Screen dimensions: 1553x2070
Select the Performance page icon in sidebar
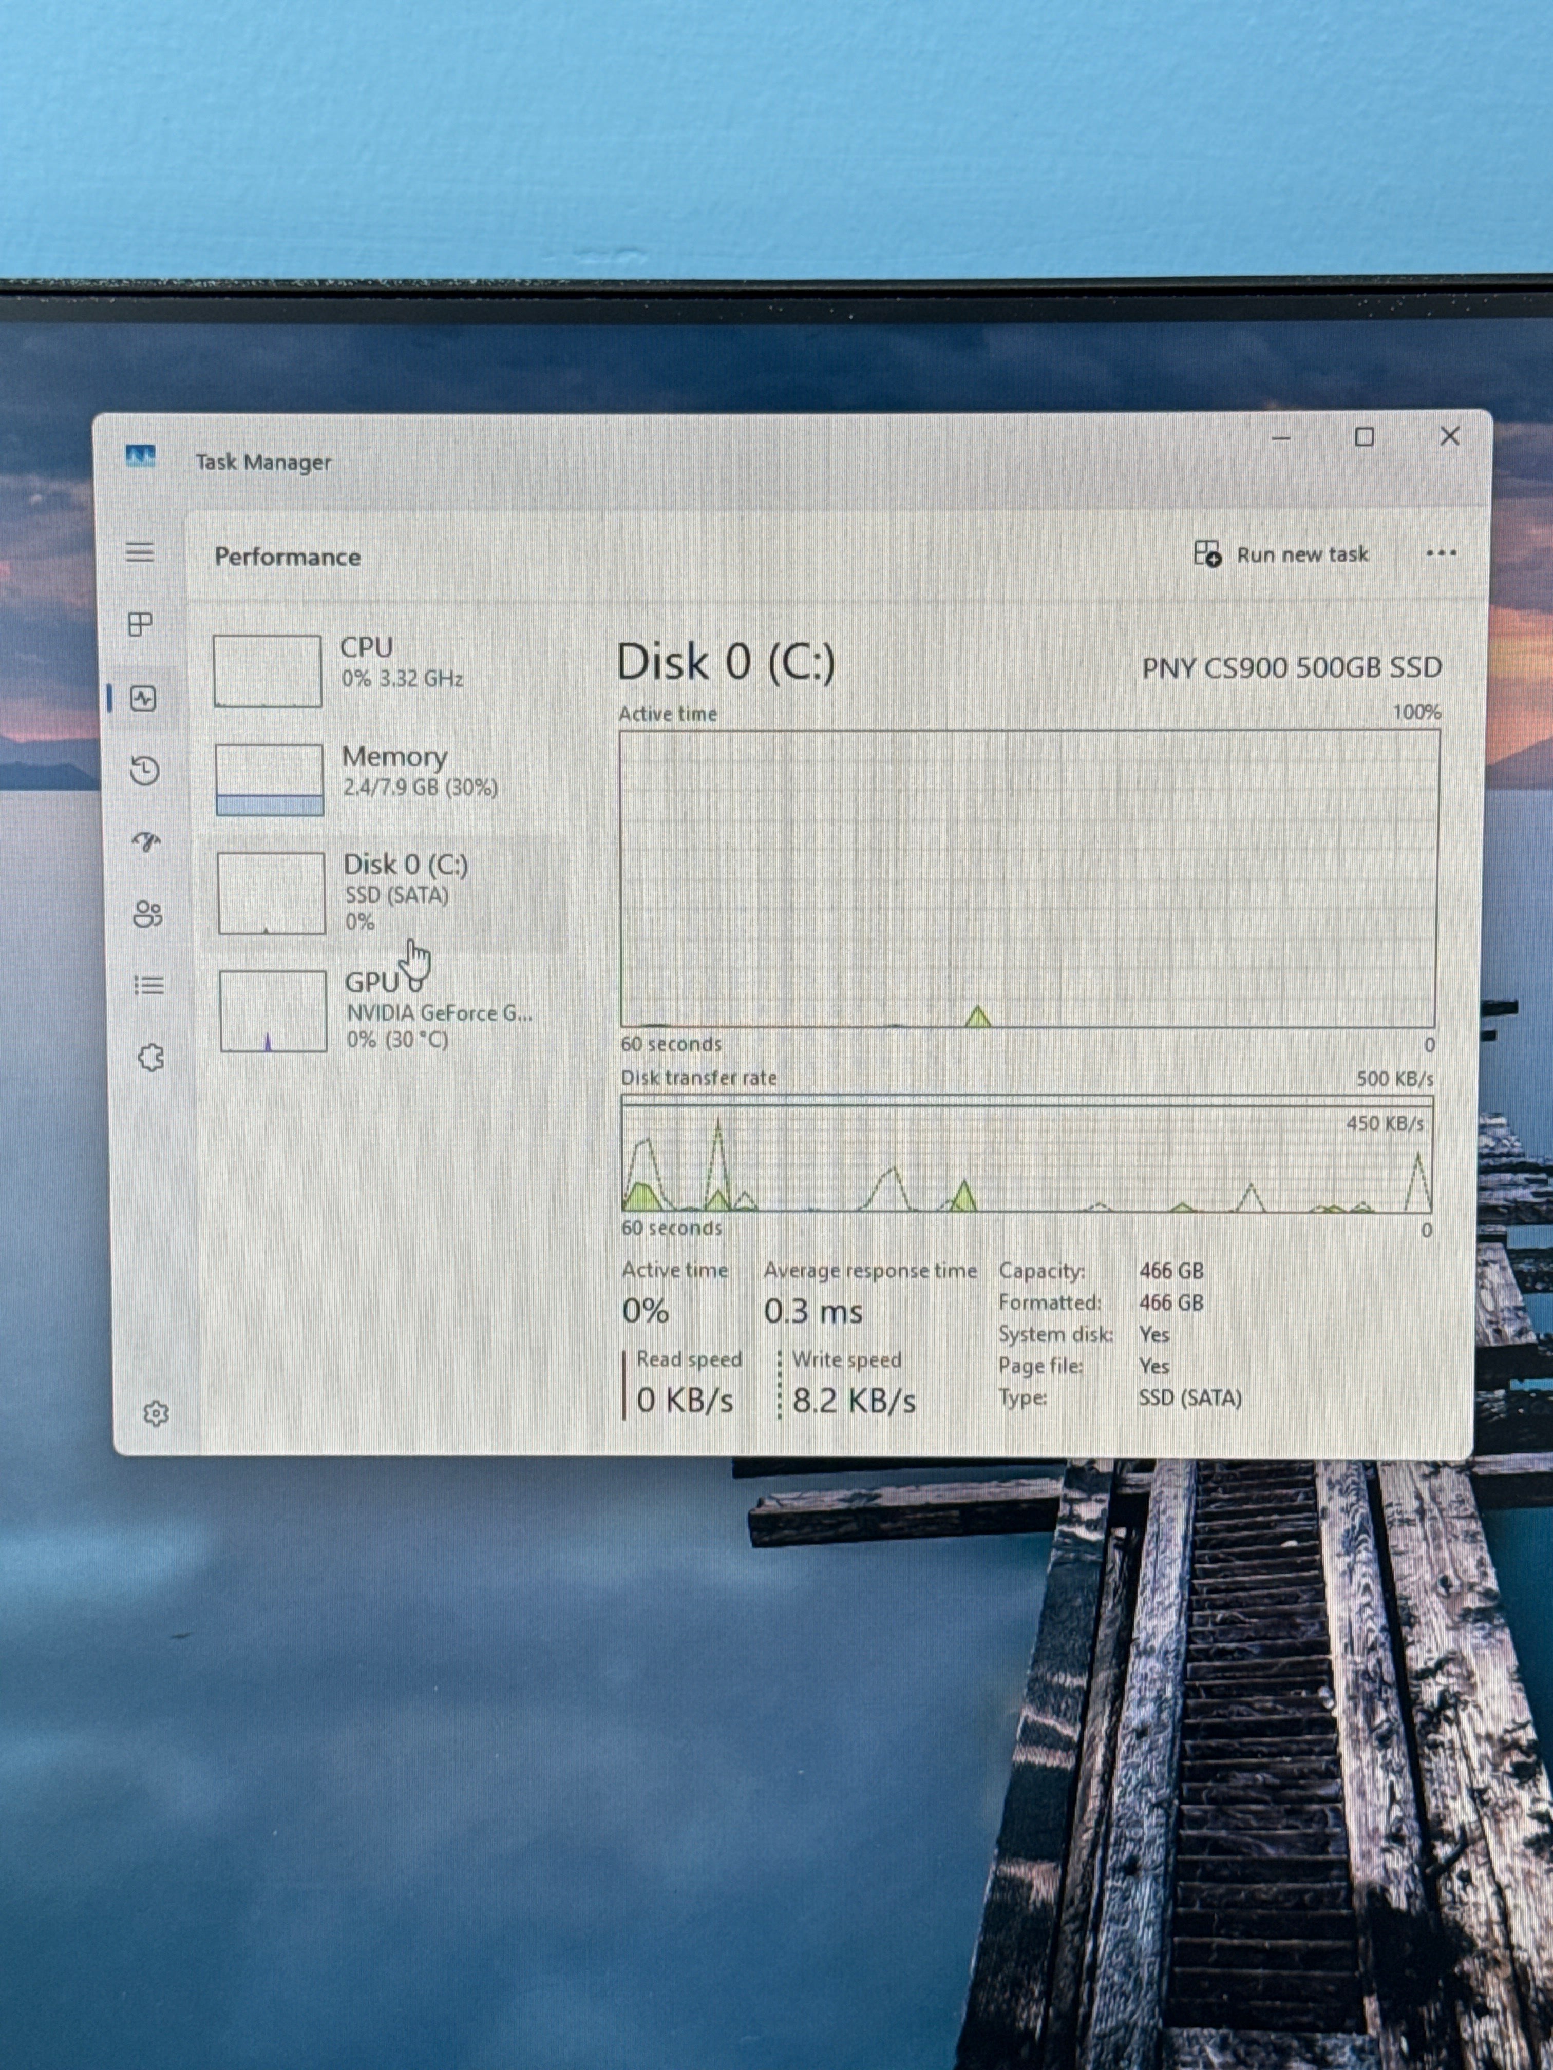click(x=143, y=698)
